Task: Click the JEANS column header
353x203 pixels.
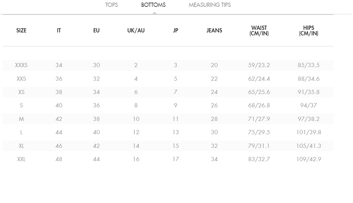Action: click(214, 30)
